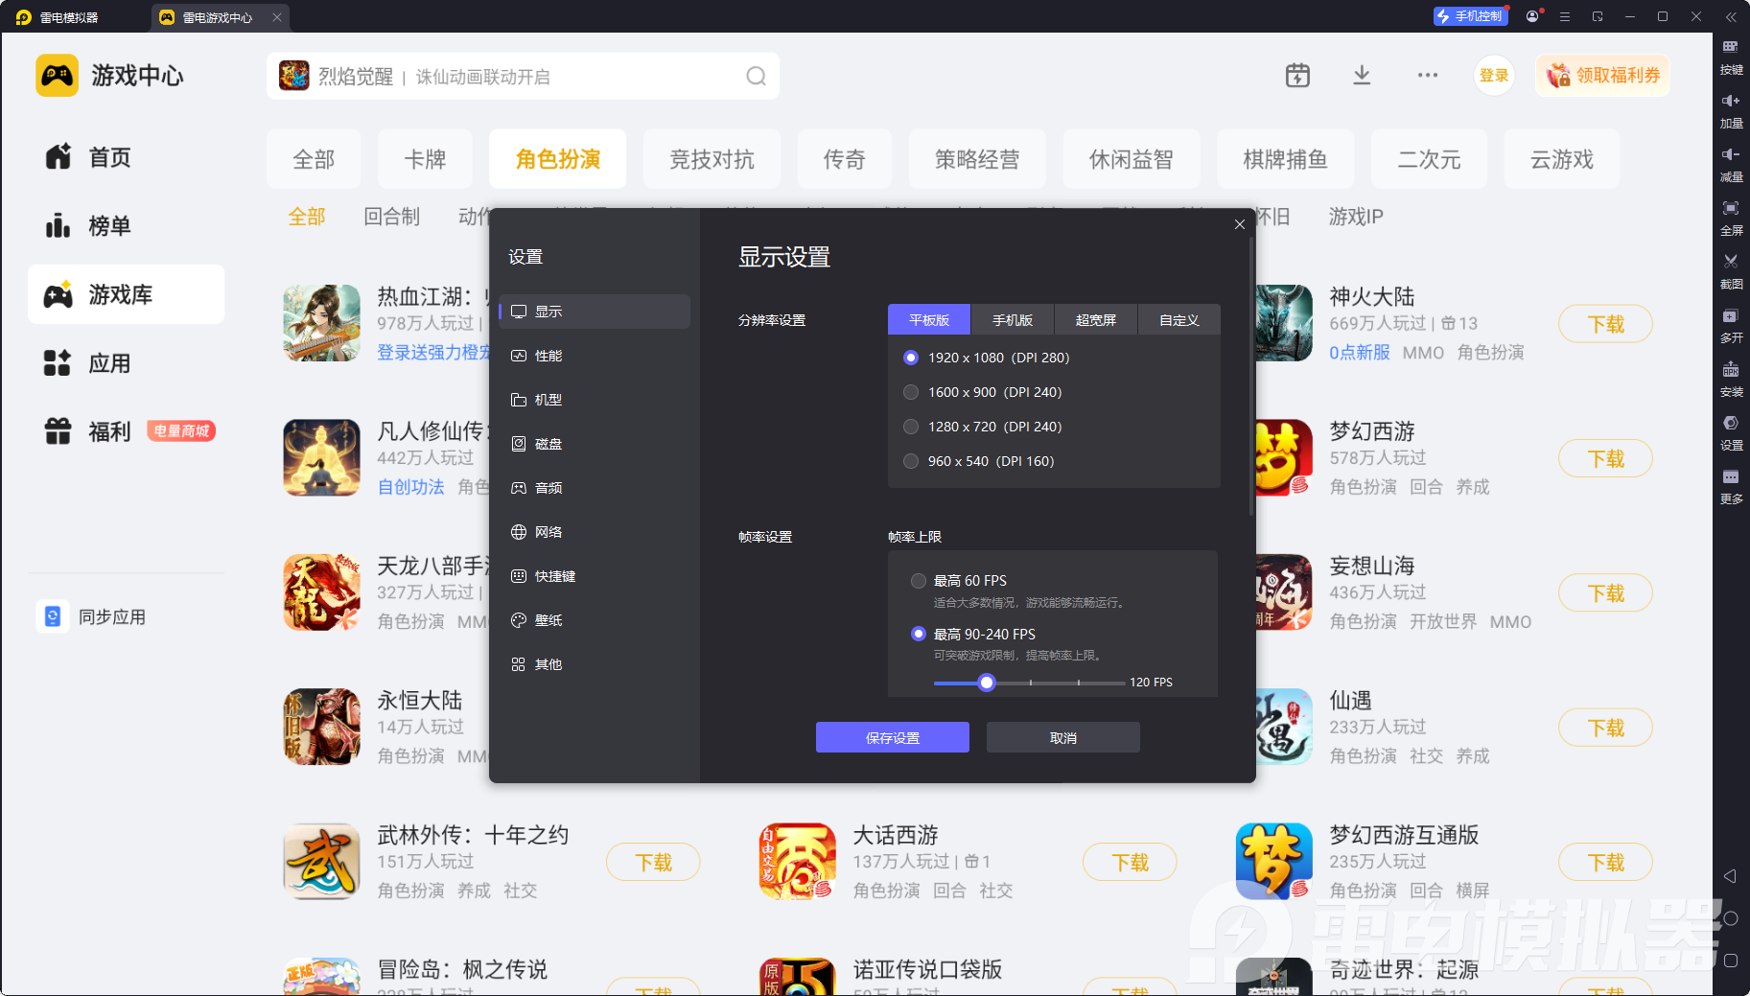Viewport: 1750px width, 996px height.
Task: Download 神火大陆 game
Action: click(1605, 324)
